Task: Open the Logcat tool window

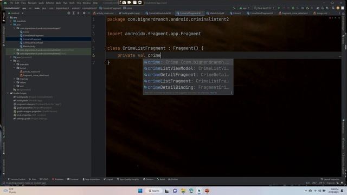Action: [108, 179]
